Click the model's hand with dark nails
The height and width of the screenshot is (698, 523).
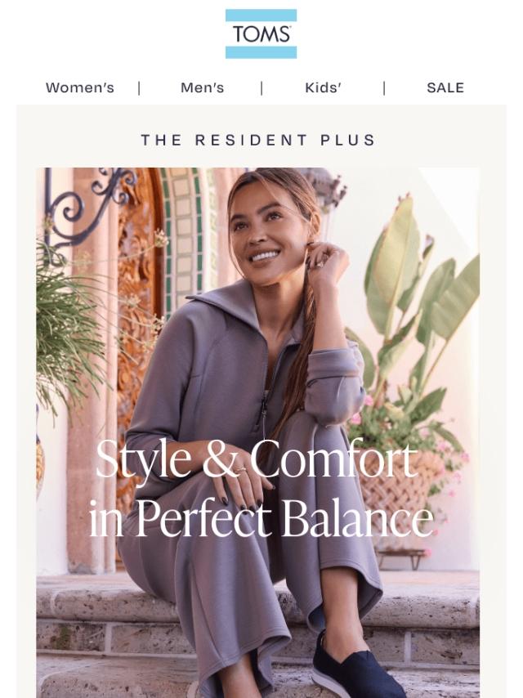(x=243, y=485)
